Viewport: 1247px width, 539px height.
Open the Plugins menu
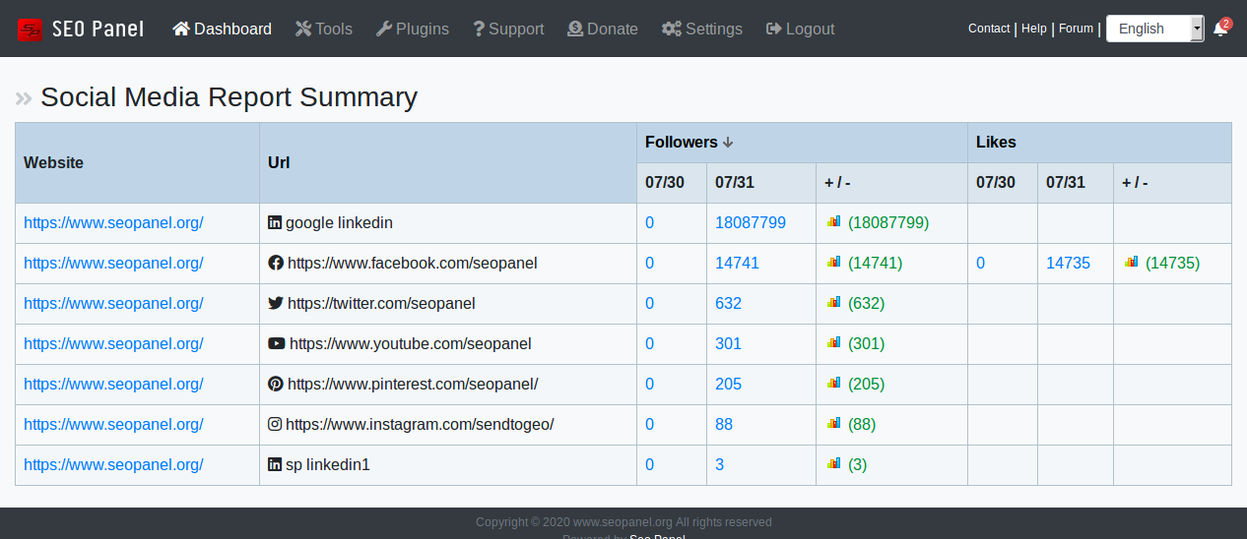pyautogui.click(x=412, y=30)
